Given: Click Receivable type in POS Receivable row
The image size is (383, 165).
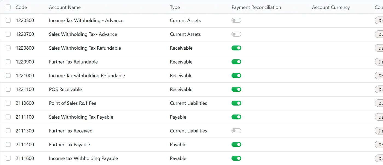Looking at the screenshot, I should pyautogui.click(x=181, y=89).
